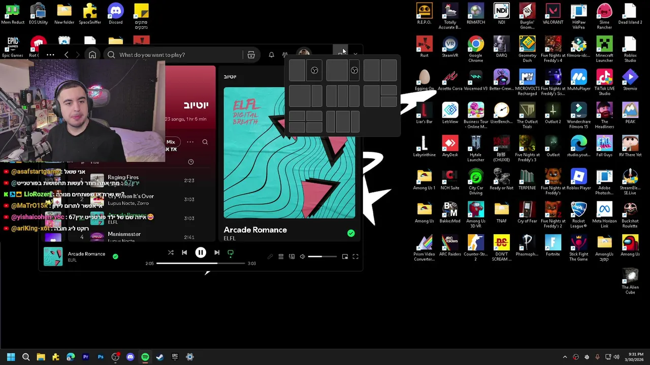Open Epic Games from taskbar
Viewport: 650px width, 365px height.
tap(175, 357)
